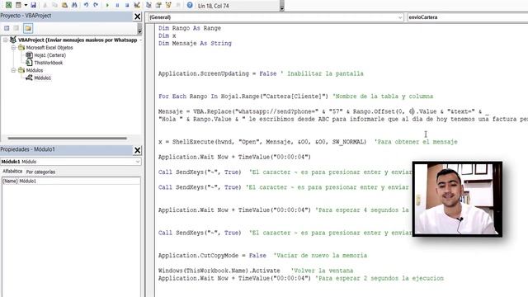
Task: Toggle Design Mode icon
Action: [x=137, y=5]
